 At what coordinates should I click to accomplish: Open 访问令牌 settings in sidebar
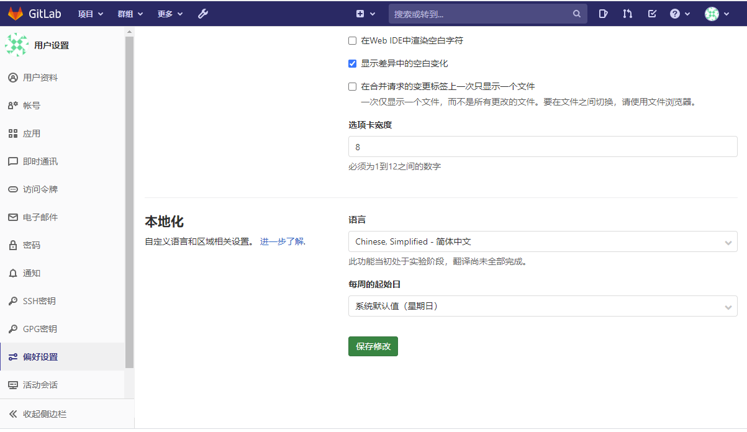point(40,189)
